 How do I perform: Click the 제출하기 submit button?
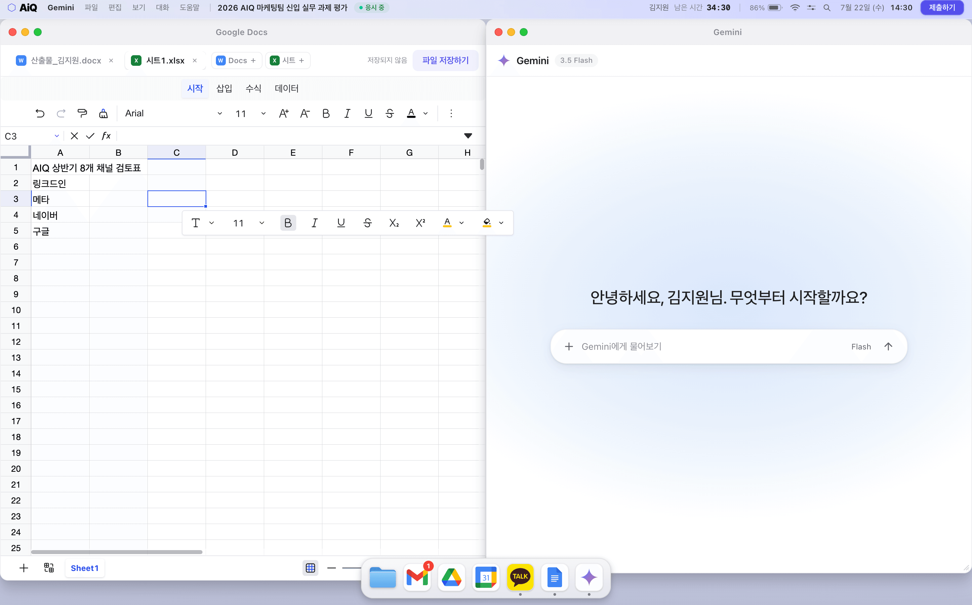coord(942,8)
